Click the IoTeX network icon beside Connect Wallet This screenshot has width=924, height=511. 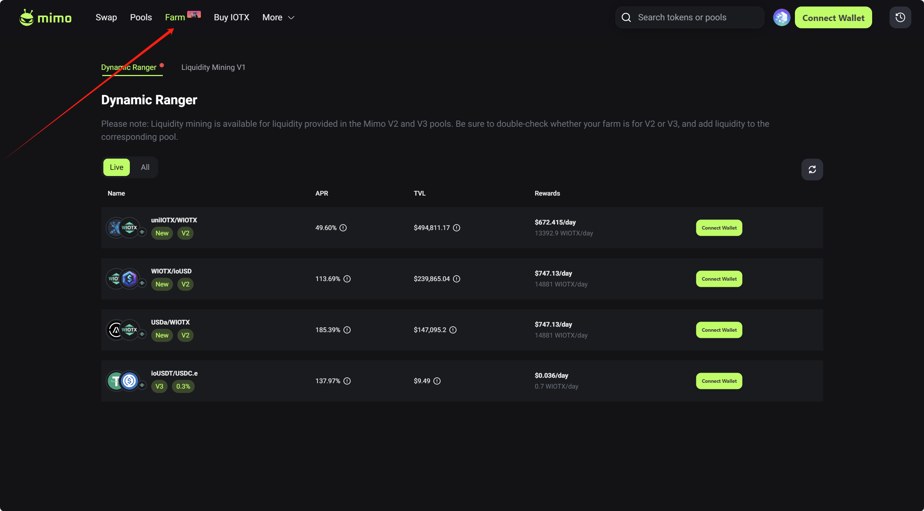tap(781, 17)
